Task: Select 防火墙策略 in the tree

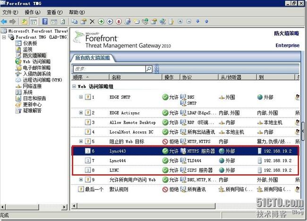Action: pos(34,55)
